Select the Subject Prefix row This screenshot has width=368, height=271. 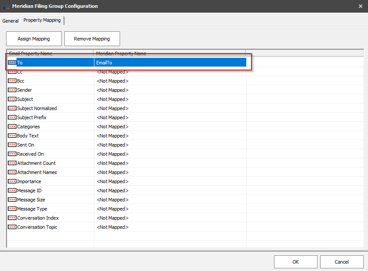[127, 117]
